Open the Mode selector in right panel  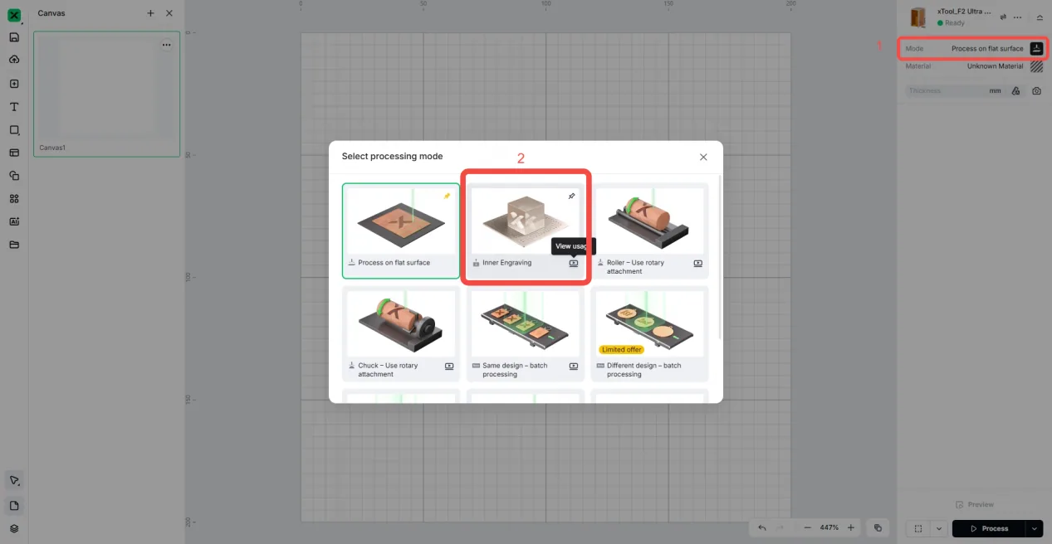[x=973, y=49]
